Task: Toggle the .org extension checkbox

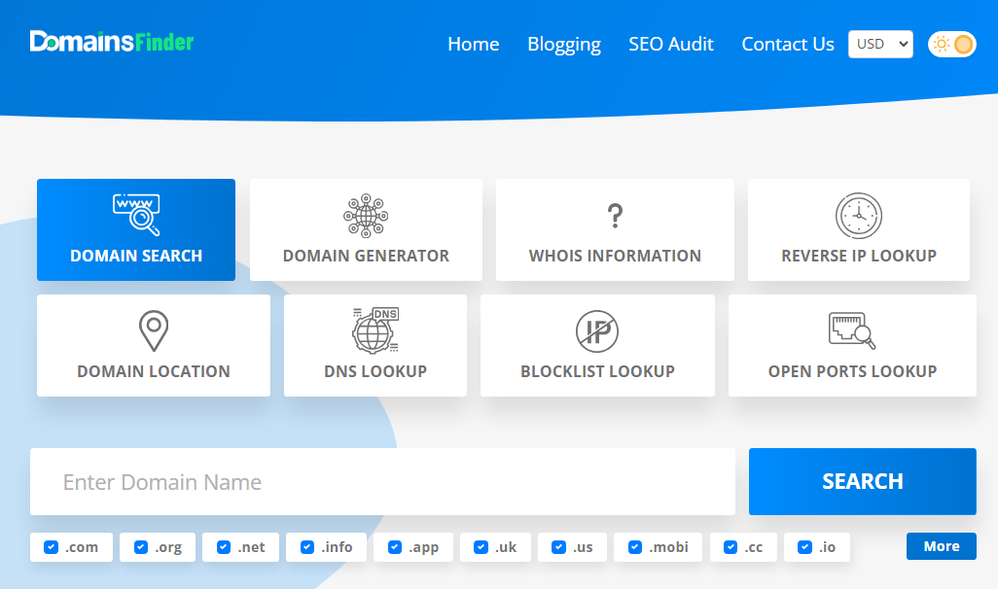Action: 140,547
